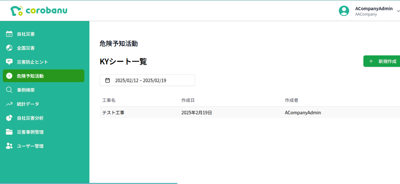
Task: Click the ユーザー管理 people icon
Action: [x=9, y=146]
